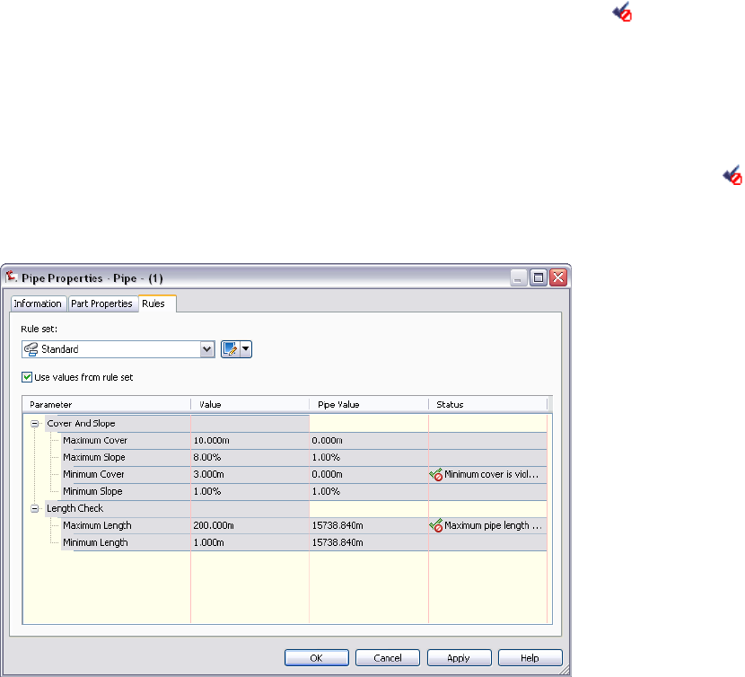Click the Length Check group label

(x=75, y=508)
